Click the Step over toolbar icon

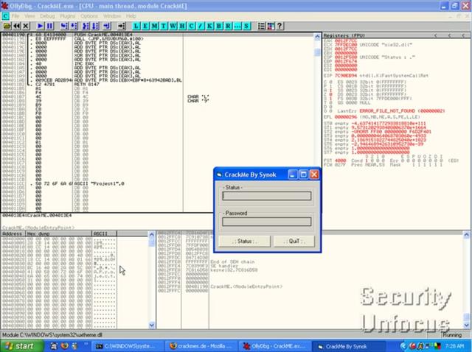tap(74, 27)
